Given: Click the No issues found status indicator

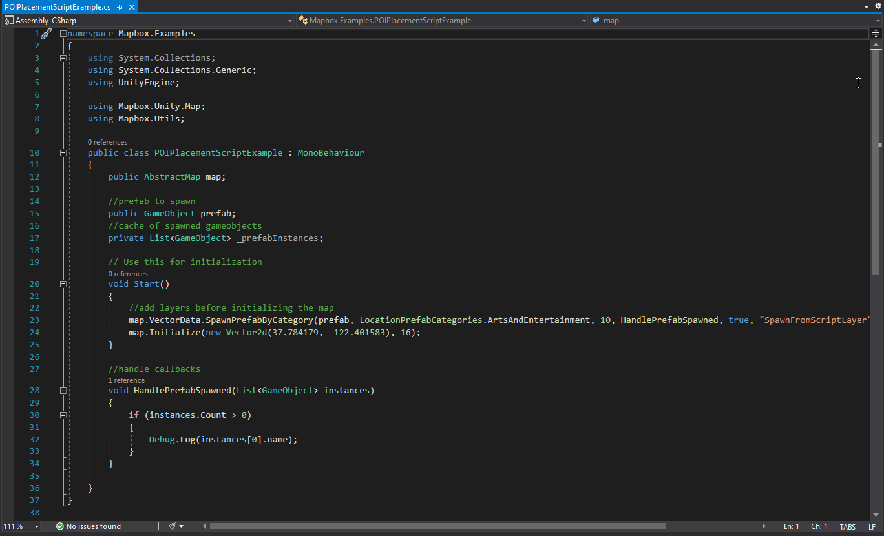Looking at the screenshot, I should pos(89,526).
